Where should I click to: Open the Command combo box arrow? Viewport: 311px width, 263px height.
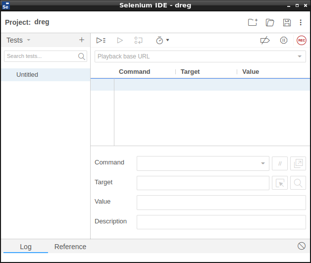pos(263,163)
